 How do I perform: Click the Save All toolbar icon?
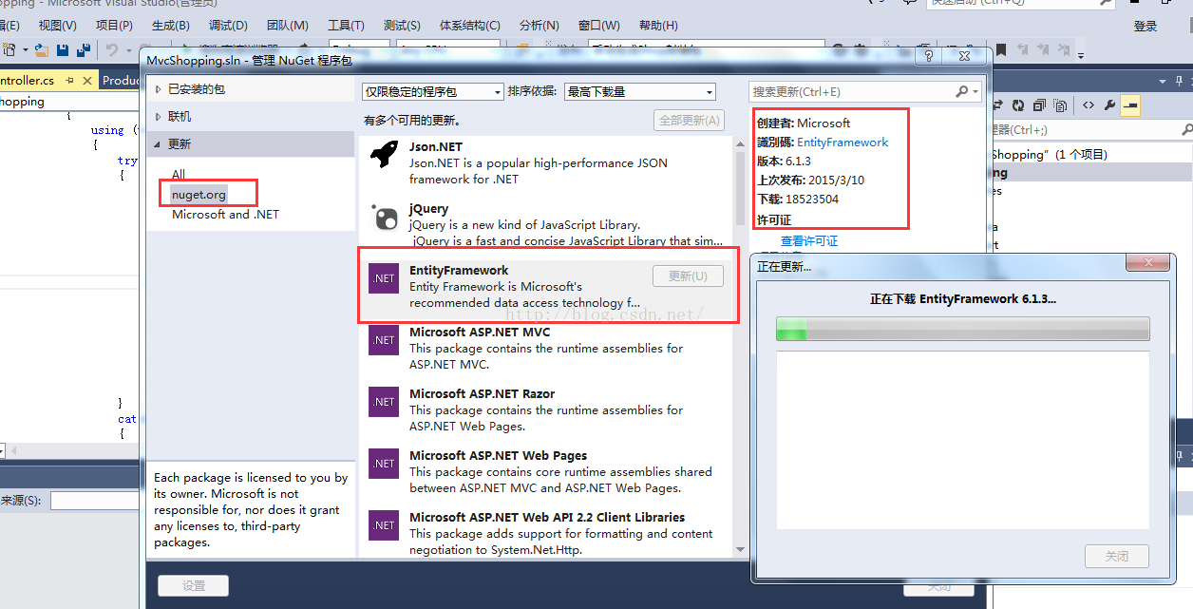[83, 49]
